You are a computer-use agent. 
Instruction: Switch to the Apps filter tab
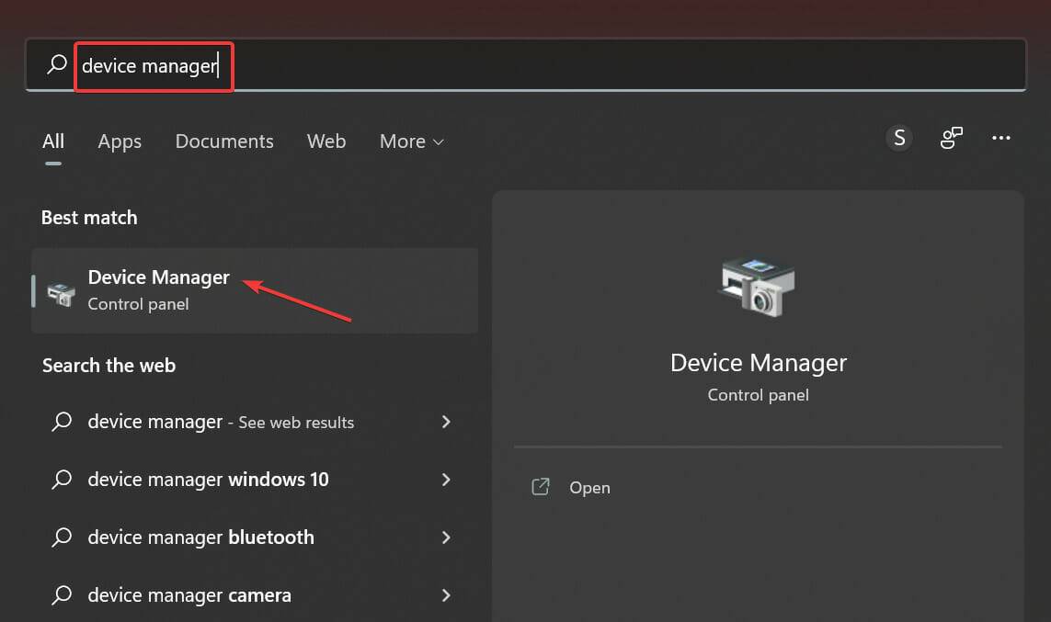click(119, 141)
